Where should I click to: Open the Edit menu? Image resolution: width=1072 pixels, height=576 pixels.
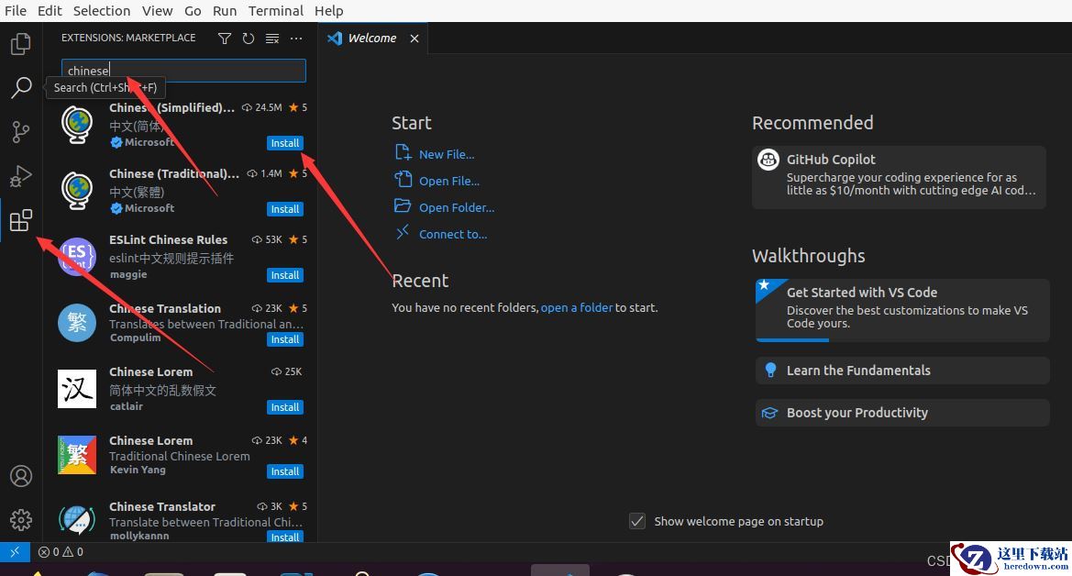50,11
